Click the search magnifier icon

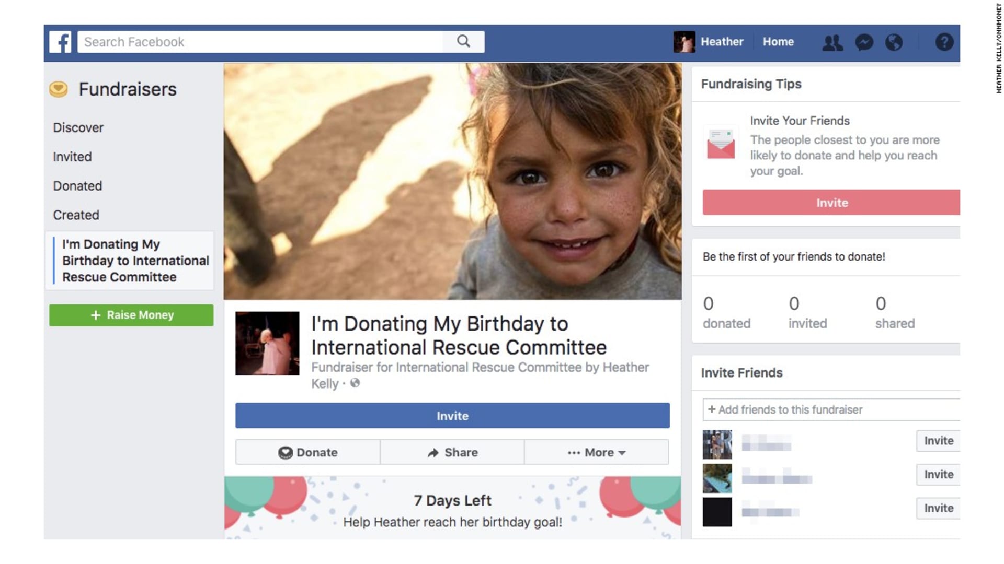[463, 41]
